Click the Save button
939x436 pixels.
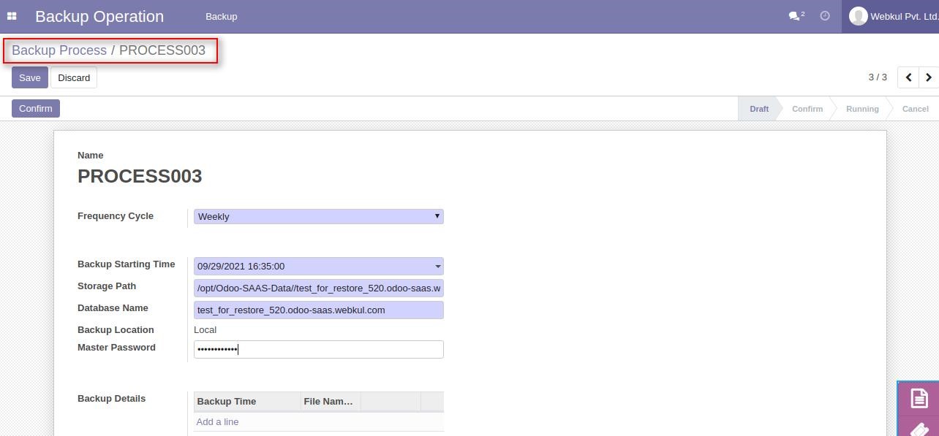(30, 77)
